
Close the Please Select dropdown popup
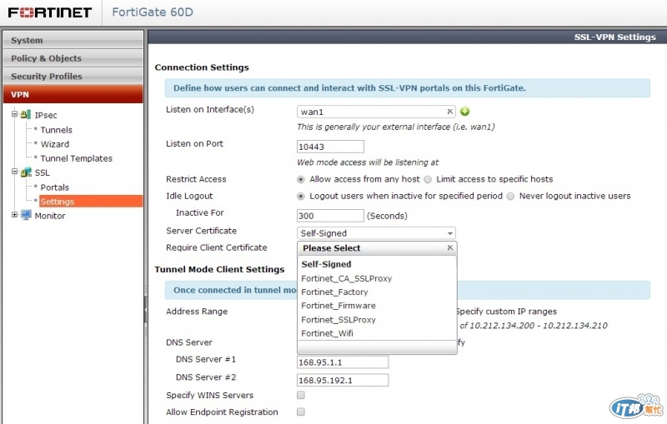[x=449, y=247]
